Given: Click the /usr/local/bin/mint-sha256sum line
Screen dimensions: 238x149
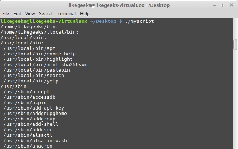Looking at the screenshot, I should pos(45,65).
